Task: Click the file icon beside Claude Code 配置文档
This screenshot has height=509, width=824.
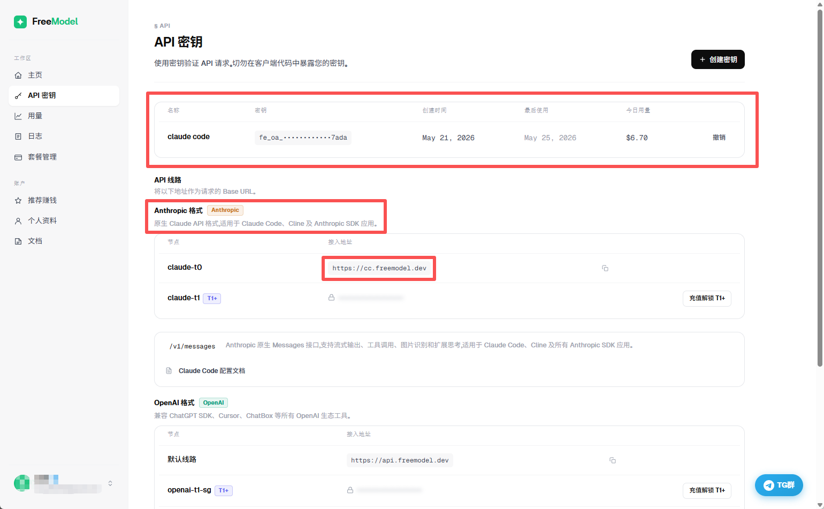Action: pyautogui.click(x=169, y=370)
